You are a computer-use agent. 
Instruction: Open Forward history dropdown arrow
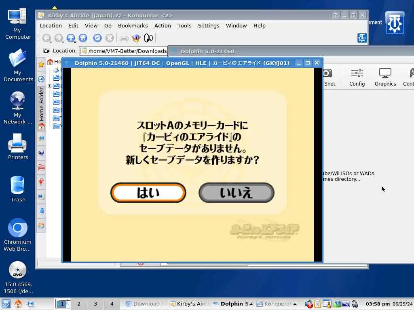pyautogui.click(x=63, y=42)
